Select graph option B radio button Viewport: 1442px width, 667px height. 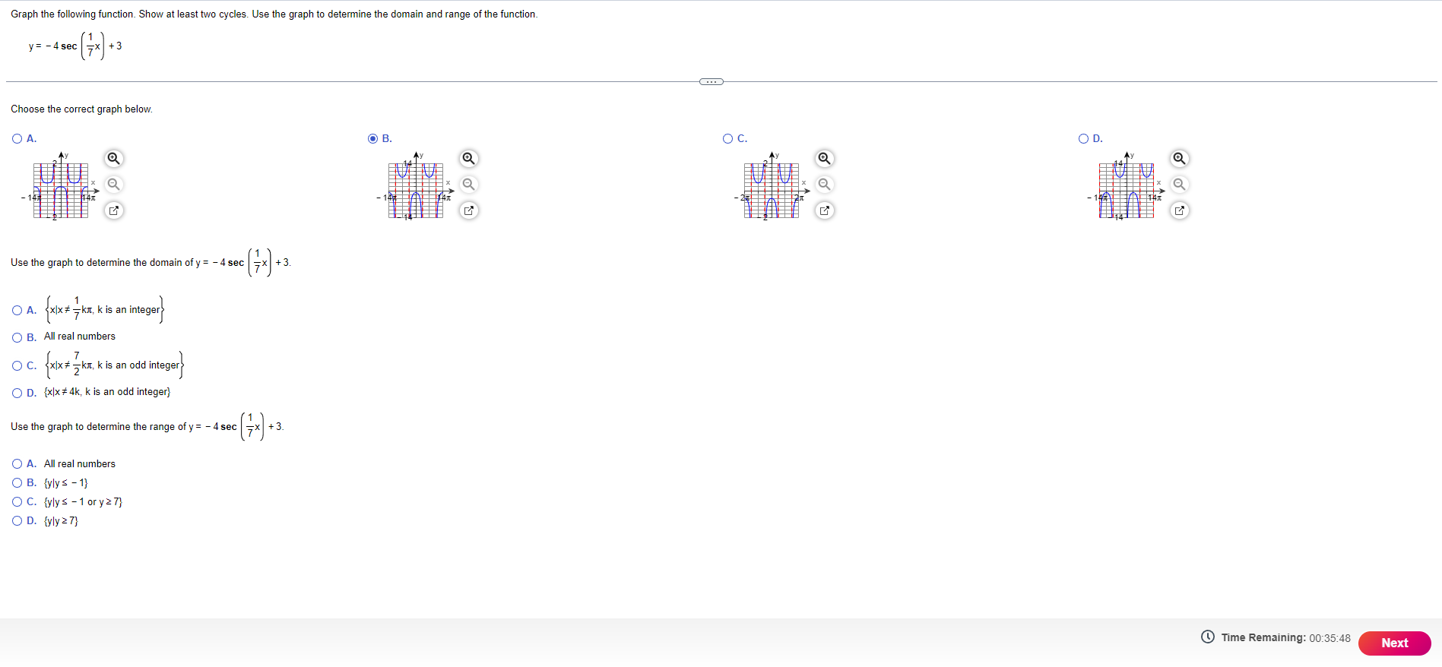372,138
